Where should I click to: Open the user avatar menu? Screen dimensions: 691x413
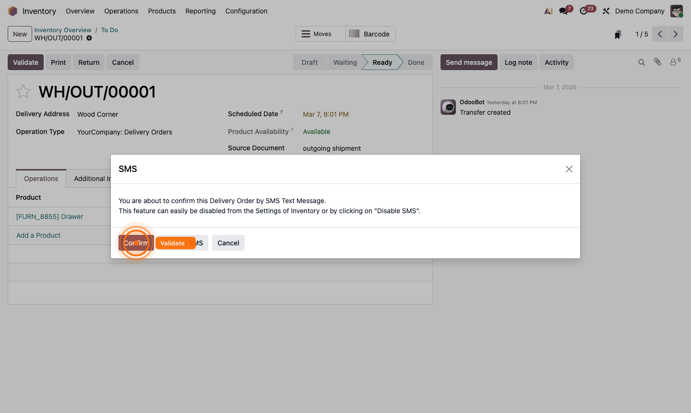click(676, 11)
